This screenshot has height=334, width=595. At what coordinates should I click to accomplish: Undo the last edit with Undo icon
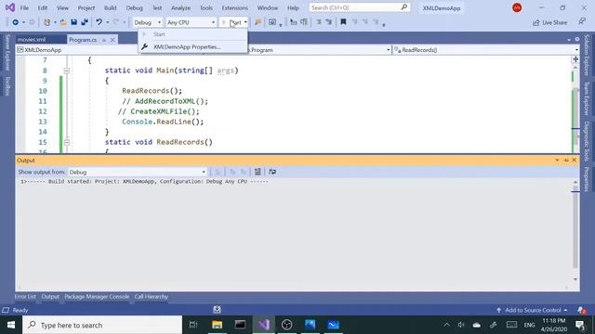click(x=99, y=22)
